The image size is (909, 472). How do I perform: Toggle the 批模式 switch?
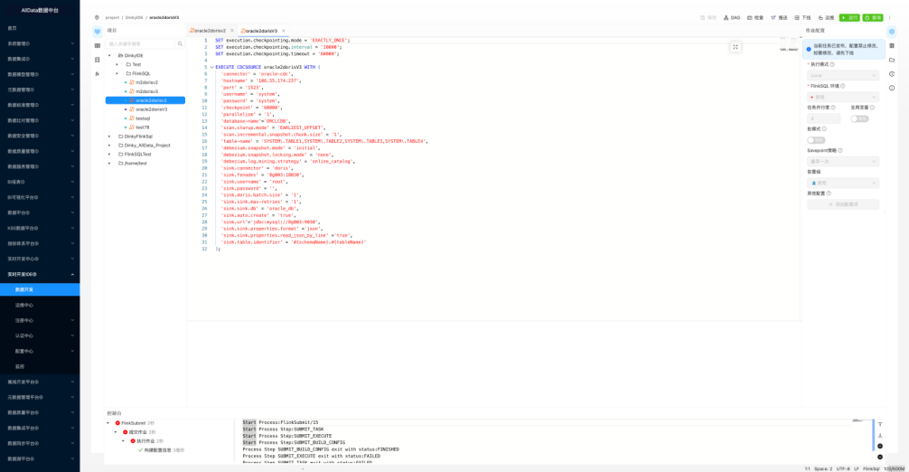[x=816, y=140]
